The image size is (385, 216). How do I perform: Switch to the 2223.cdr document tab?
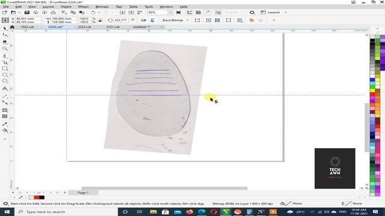coord(84,27)
